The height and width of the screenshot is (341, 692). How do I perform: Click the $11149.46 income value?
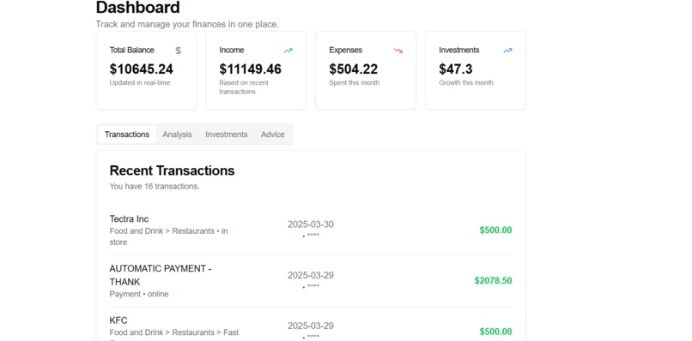tap(250, 69)
